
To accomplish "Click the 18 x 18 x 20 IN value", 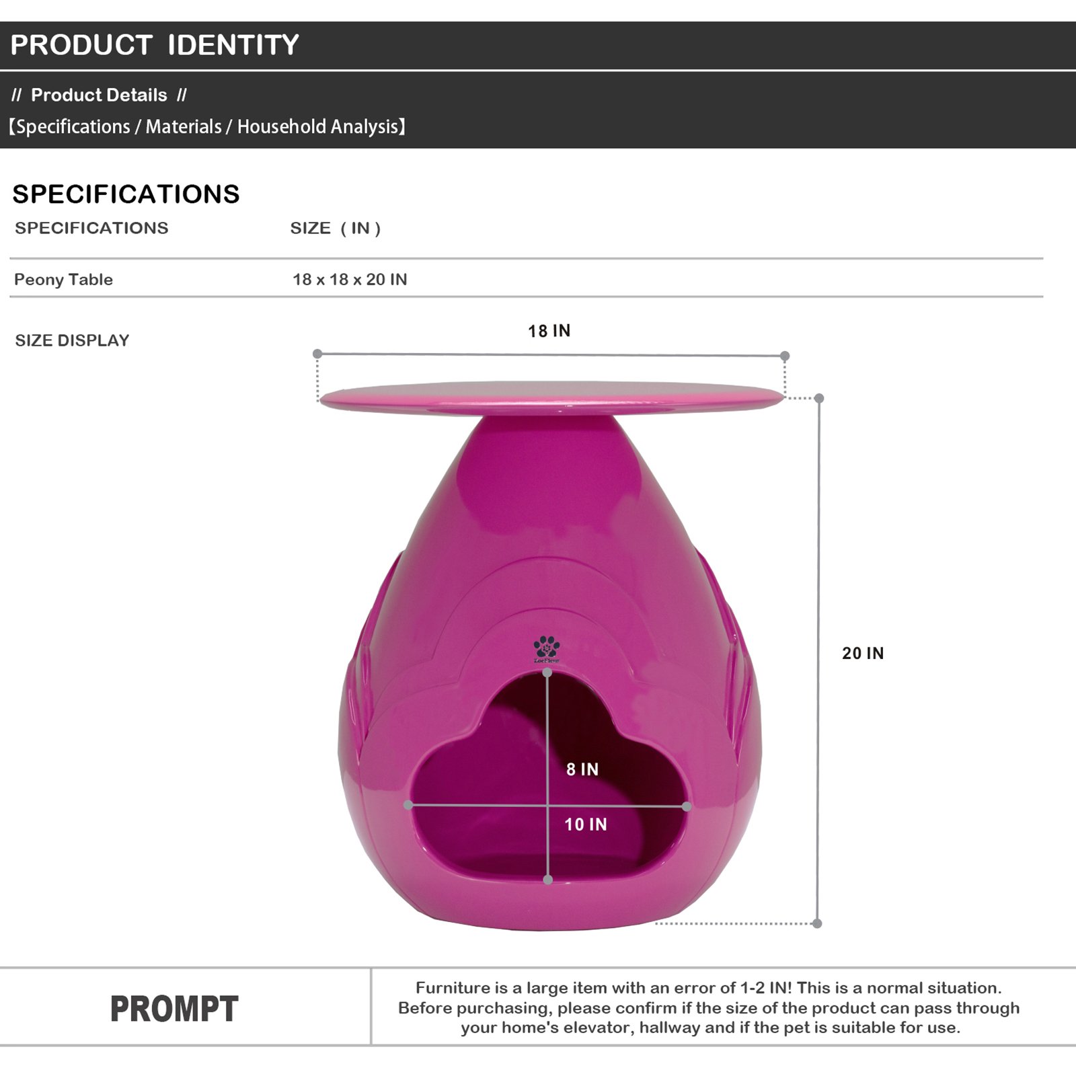I will pyautogui.click(x=350, y=280).
